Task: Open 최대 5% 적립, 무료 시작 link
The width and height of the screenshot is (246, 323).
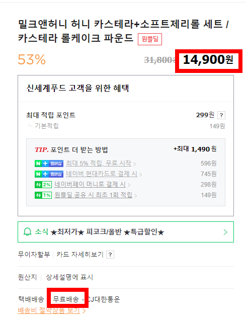Action: coord(99,164)
